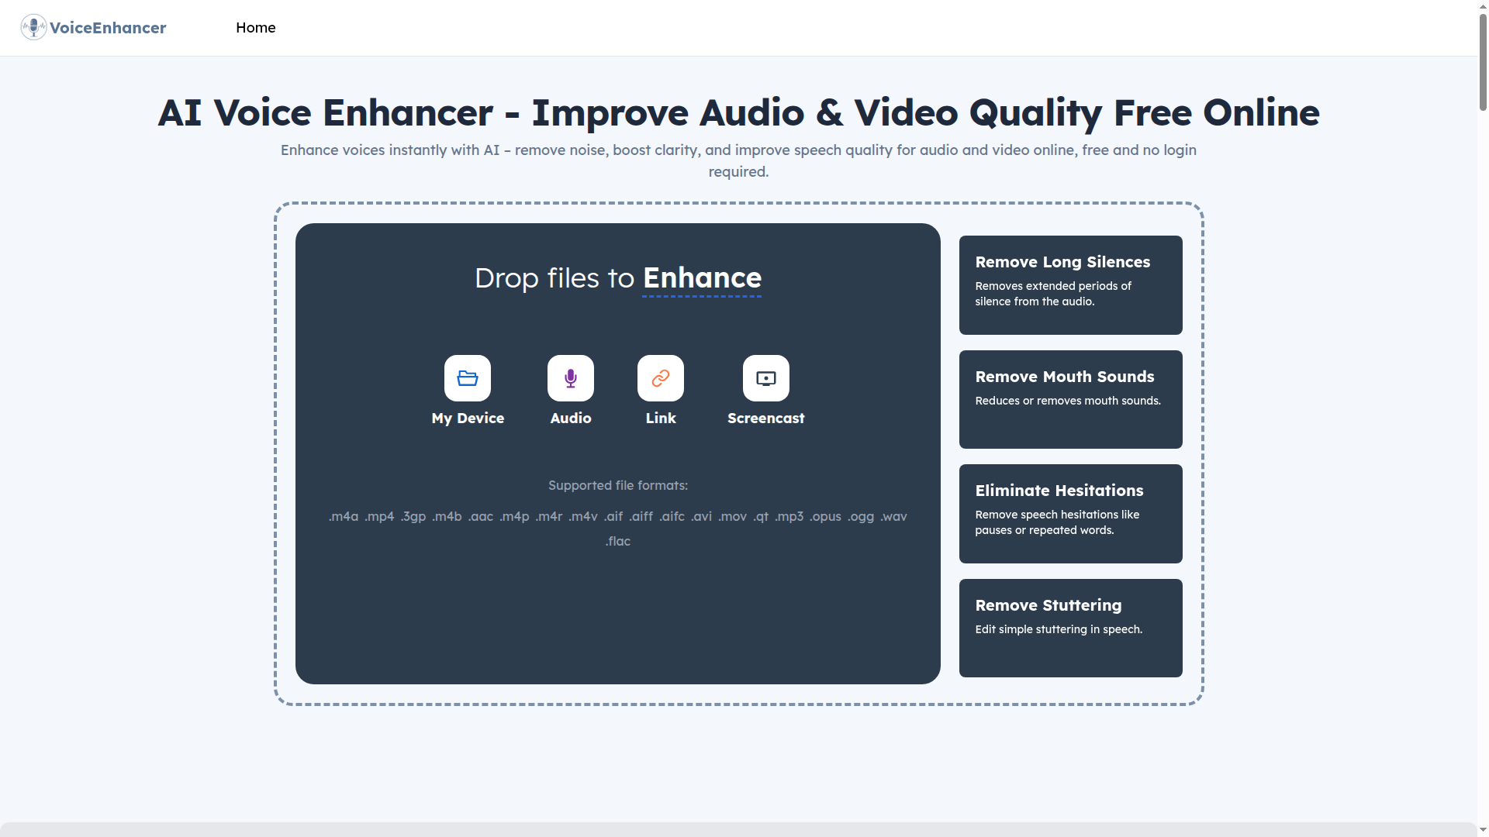Open the Home menu item
The image size is (1489, 837).
click(255, 27)
